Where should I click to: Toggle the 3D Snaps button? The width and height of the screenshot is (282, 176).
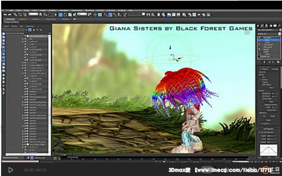(x=105, y=15)
